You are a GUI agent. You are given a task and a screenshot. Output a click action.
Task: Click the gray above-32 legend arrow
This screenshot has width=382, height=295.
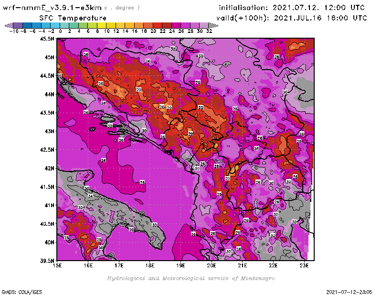click(213, 26)
